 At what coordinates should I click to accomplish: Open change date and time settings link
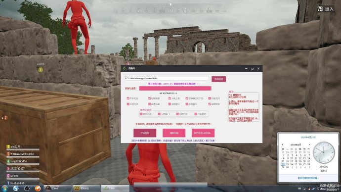[x=308, y=178]
